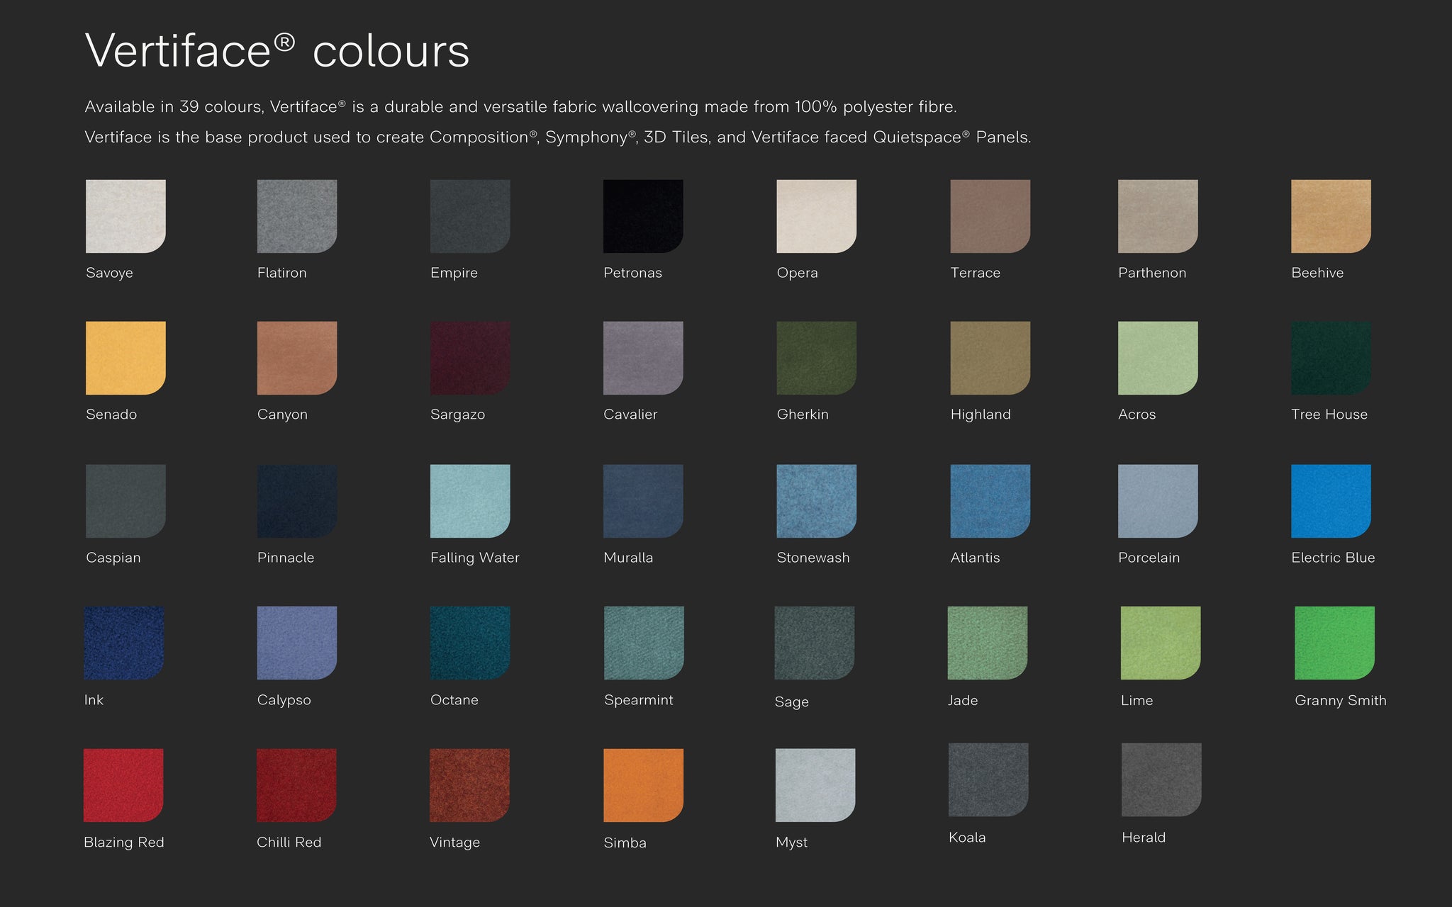
Task: Click the Spearmint label text
Action: (x=638, y=700)
